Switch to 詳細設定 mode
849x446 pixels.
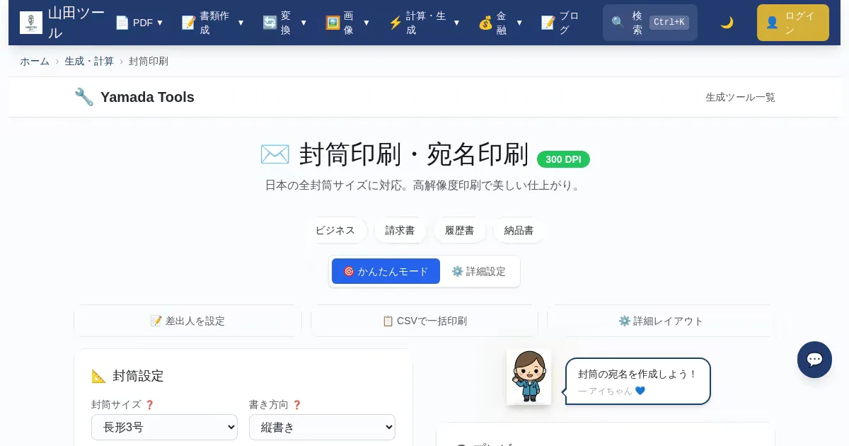click(479, 271)
